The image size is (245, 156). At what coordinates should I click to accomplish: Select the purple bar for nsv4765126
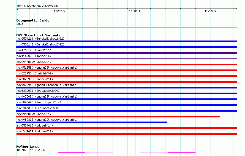click(127, 53)
